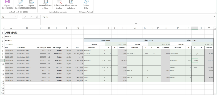Select row 9 header

click(x=3, y=60)
